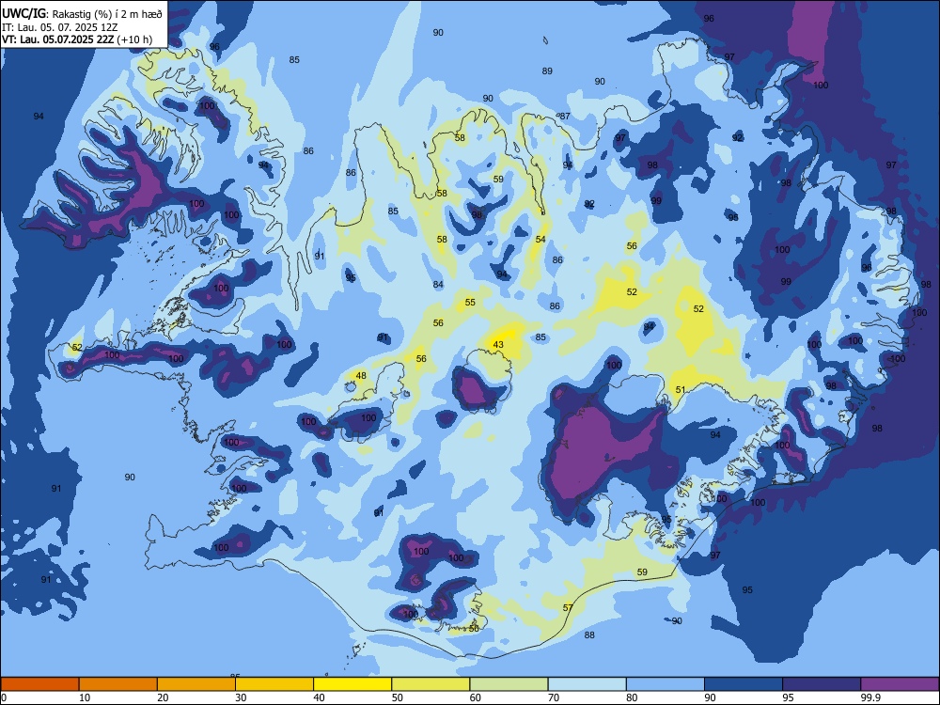The width and height of the screenshot is (940, 705).
Task: Click the 51 humidity value on the map
Action: [x=681, y=390]
